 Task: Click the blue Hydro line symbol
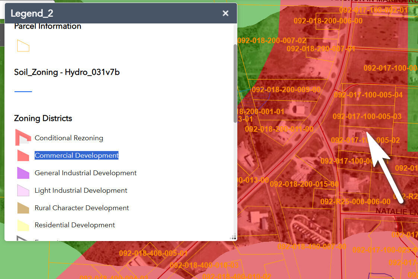pyautogui.click(x=23, y=91)
